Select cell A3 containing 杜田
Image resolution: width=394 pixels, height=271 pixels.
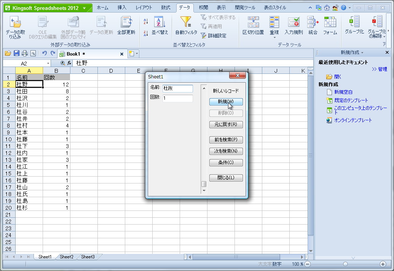click(x=29, y=91)
